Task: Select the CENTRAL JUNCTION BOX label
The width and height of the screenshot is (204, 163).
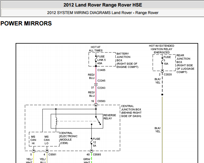Action: click(x=131, y=111)
